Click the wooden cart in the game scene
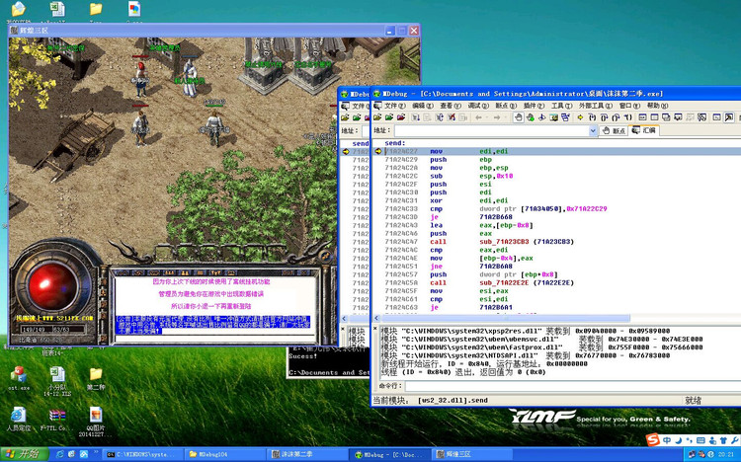741x462 pixels. click(78, 143)
